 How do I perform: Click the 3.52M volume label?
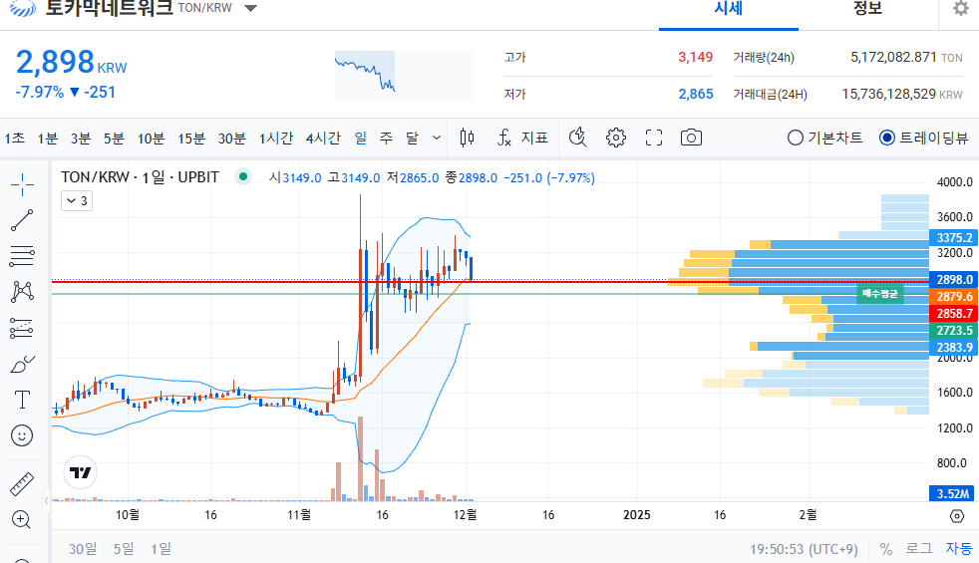[x=952, y=493]
